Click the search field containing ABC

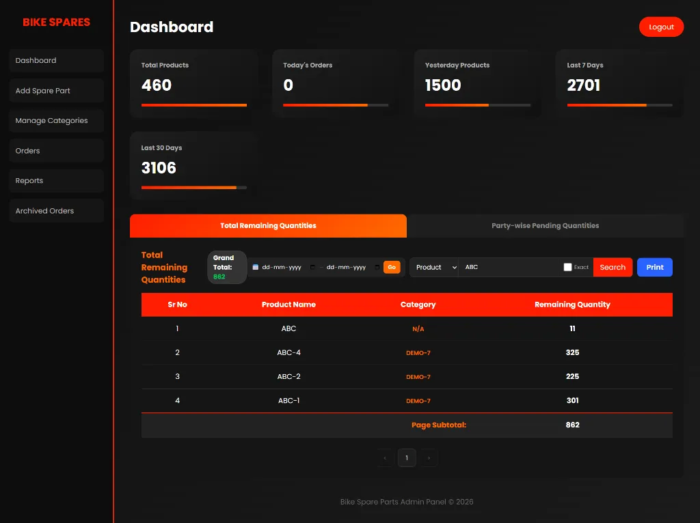point(509,267)
